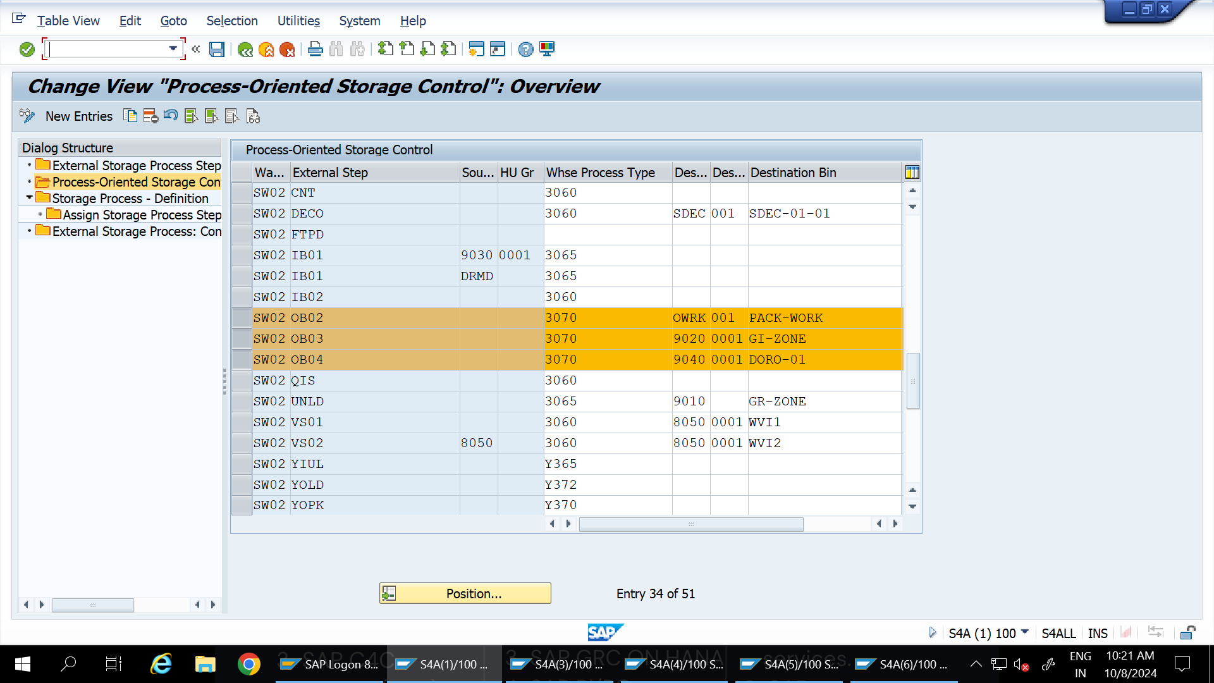Open the S4A (1) 100 system dropdown

1026,633
